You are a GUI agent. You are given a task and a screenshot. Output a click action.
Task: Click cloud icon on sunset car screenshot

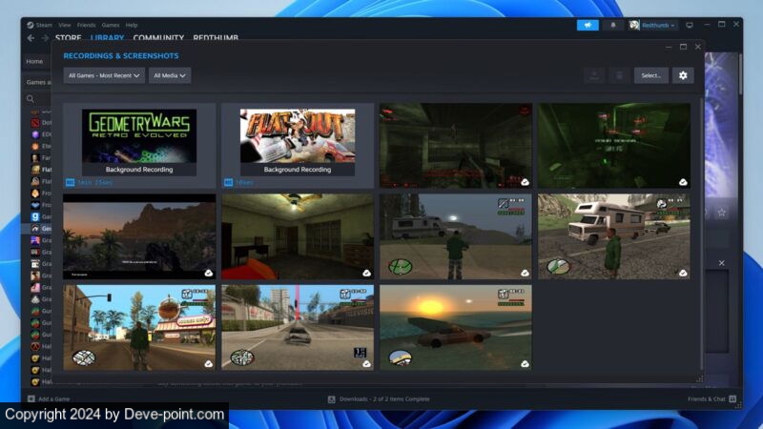525,364
